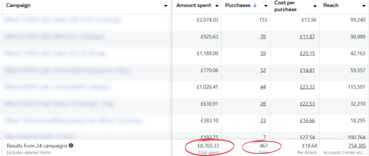The image size is (369, 156).
Task: Click the underlined £20.15 cost per purchase
Action: pyautogui.click(x=309, y=54)
